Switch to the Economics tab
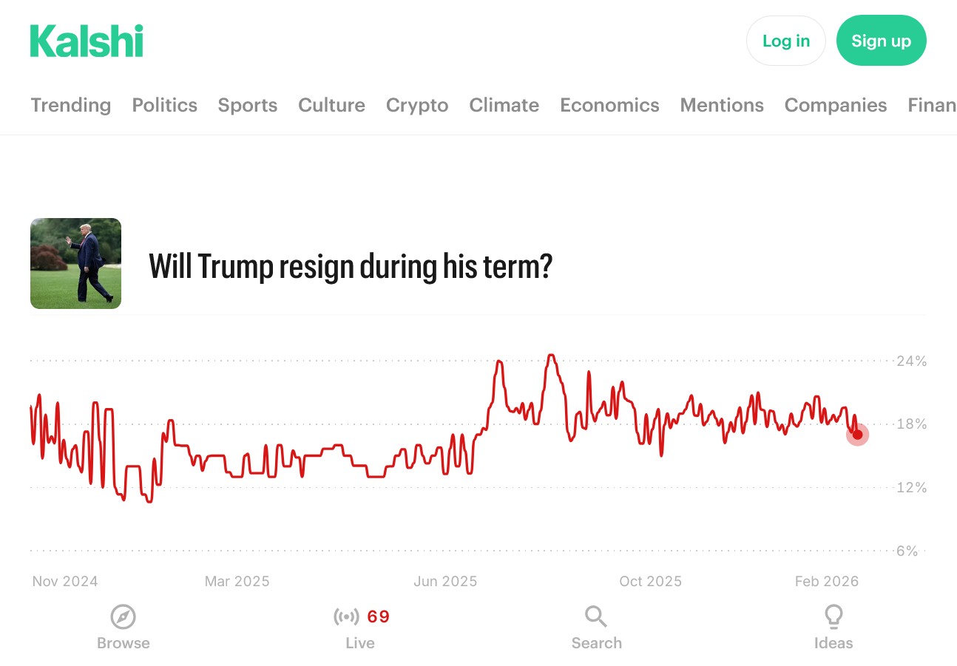This screenshot has width=957, height=666. pos(609,105)
